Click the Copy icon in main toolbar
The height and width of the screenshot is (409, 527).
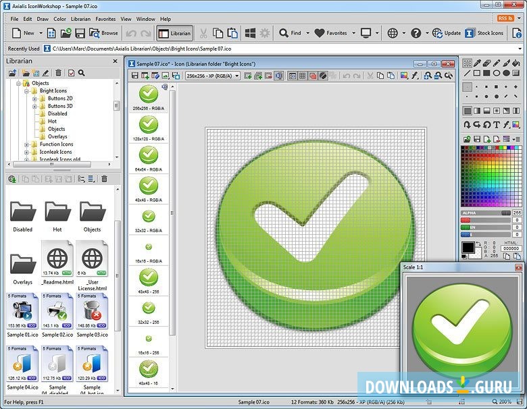(x=218, y=33)
